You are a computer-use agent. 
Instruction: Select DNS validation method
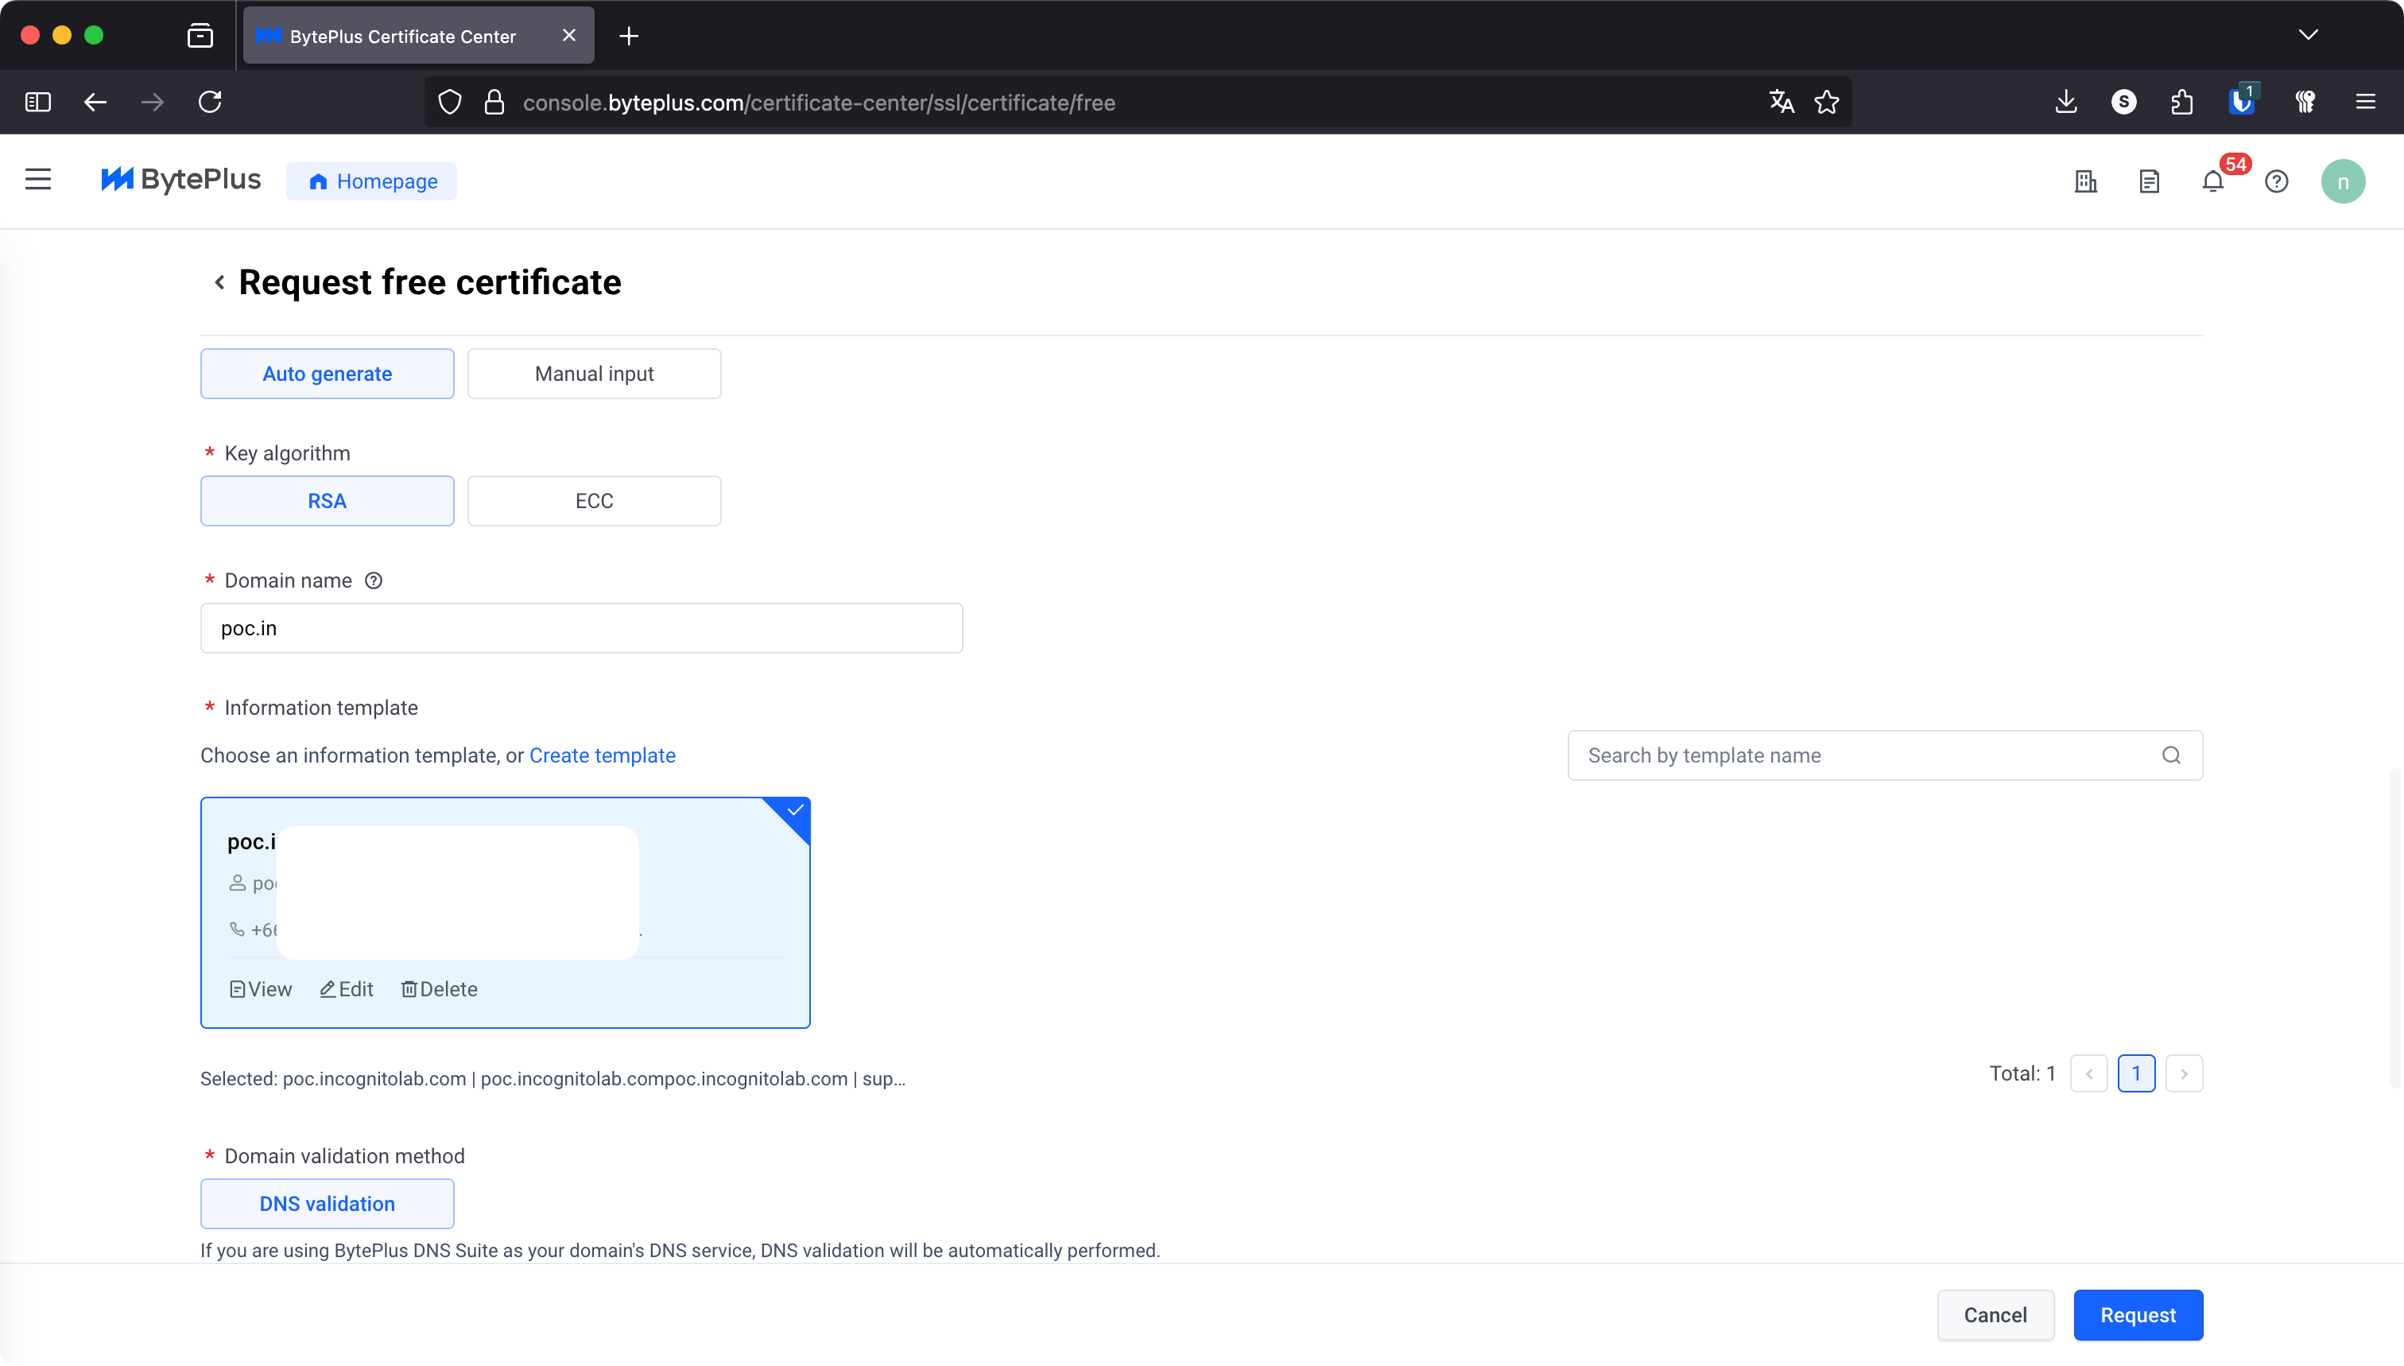click(328, 1204)
